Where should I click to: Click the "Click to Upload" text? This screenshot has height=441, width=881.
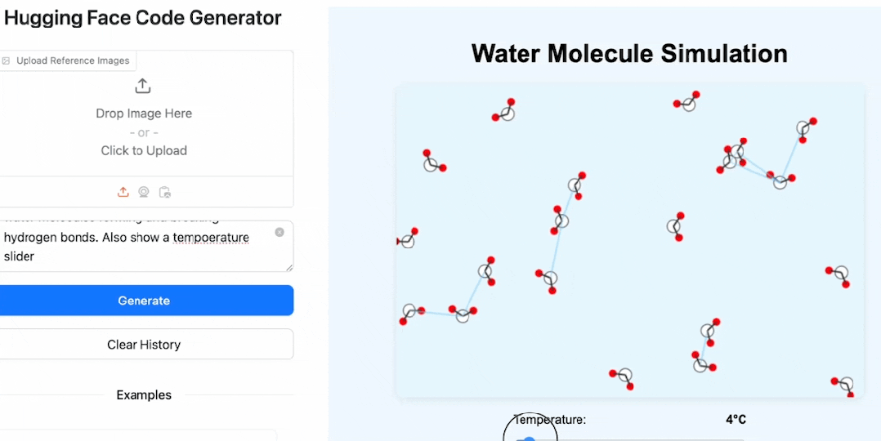pyautogui.click(x=144, y=150)
